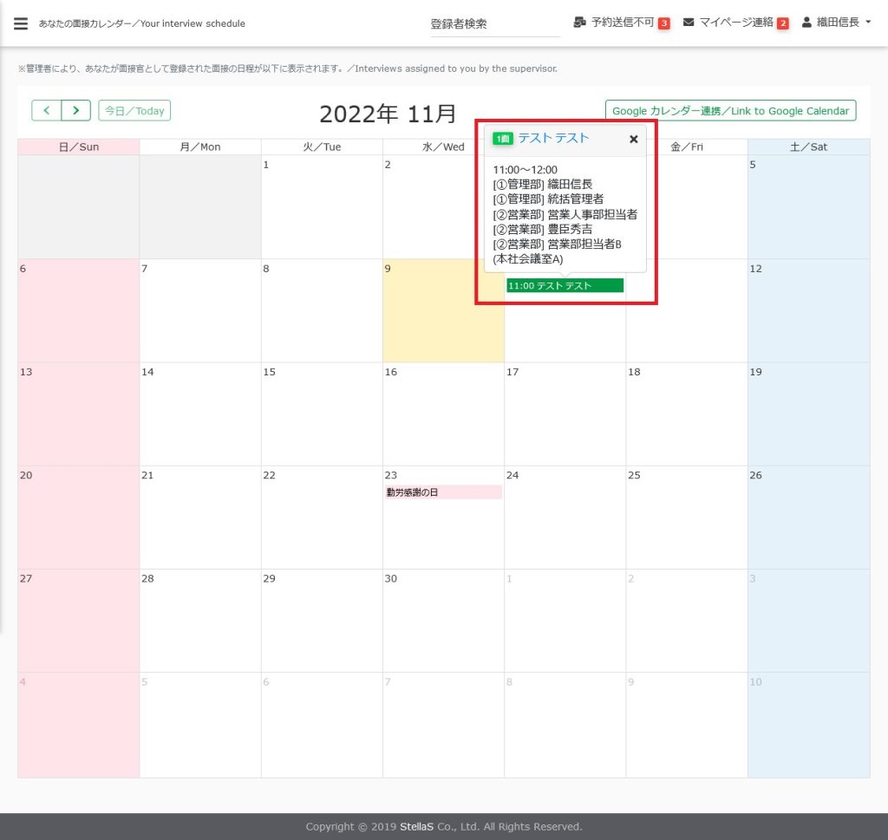Screen dimensions: 888x840
Task: Expand the 織田信長 account dropdown
Action: [868, 23]
